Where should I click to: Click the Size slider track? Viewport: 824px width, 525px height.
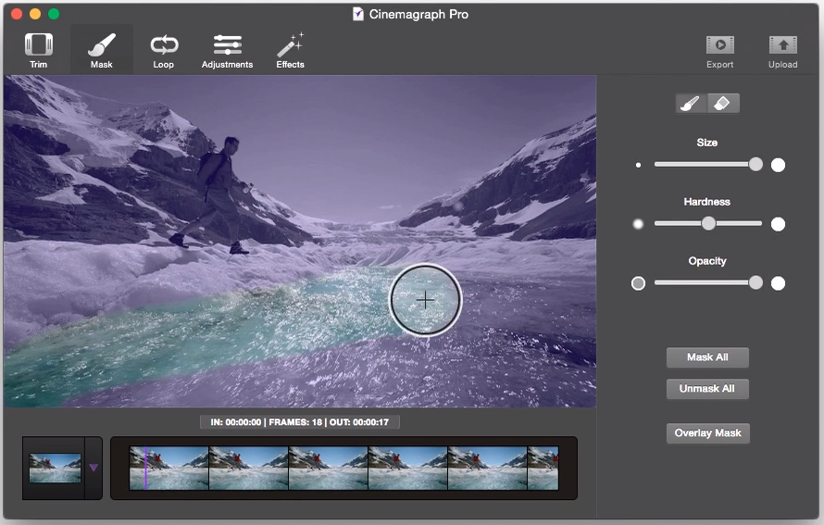[x=702, y=165]
